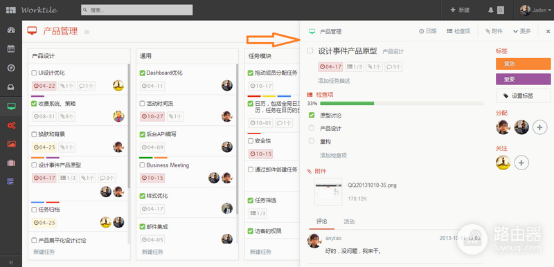The image size is (554, 267).
Task: Click QQ20131010-35.png file name
Action: 372,185
